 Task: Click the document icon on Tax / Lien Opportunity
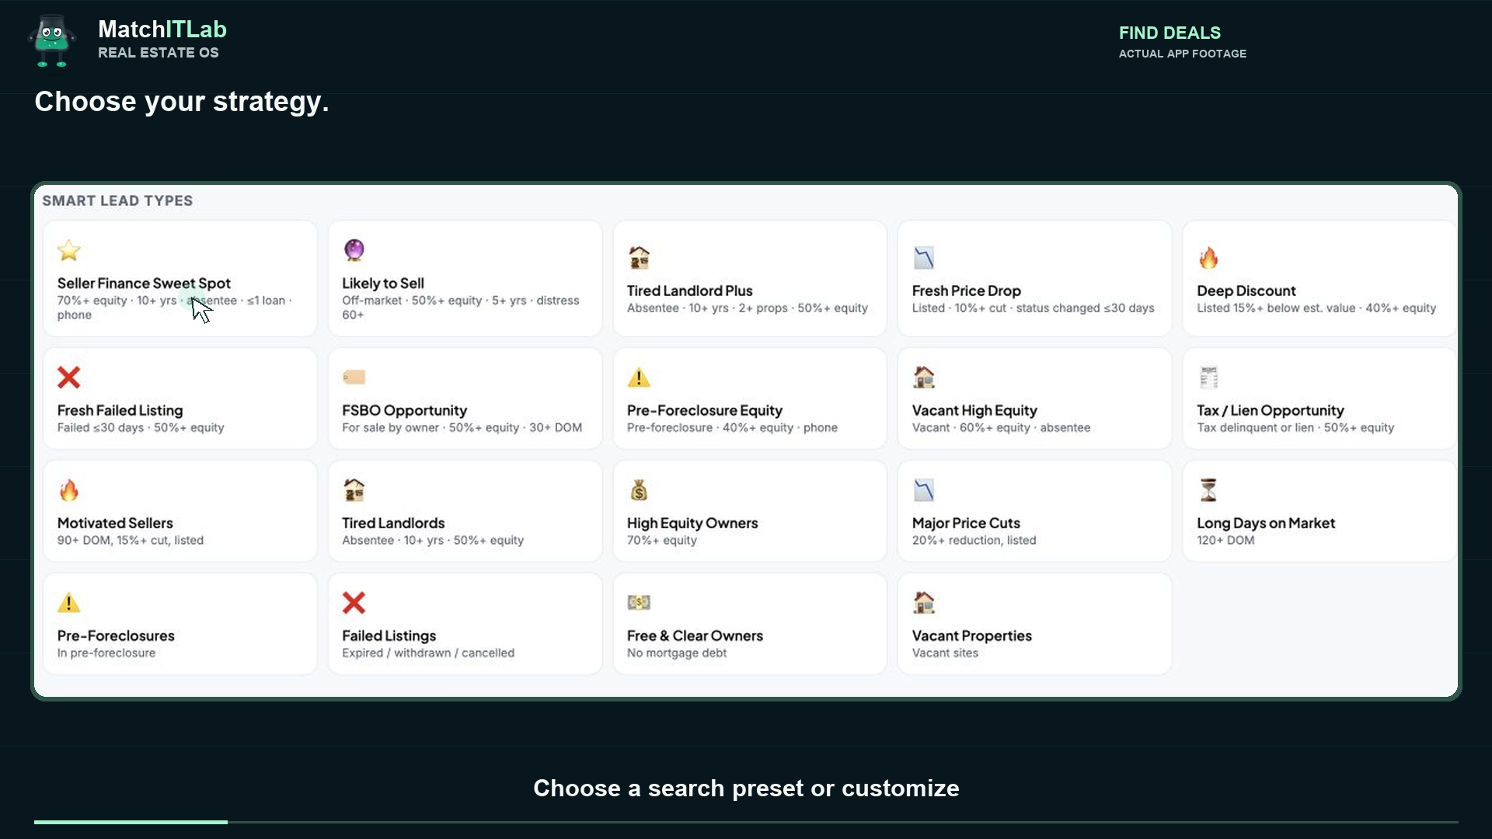(x=1208, y=378)
